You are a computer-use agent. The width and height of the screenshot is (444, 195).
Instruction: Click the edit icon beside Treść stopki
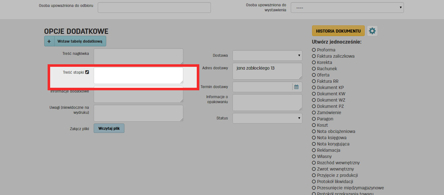pos(87,72)
